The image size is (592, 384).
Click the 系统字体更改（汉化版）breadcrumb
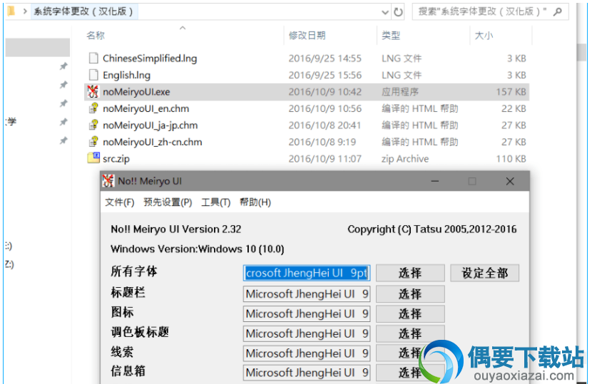(84, 11)
